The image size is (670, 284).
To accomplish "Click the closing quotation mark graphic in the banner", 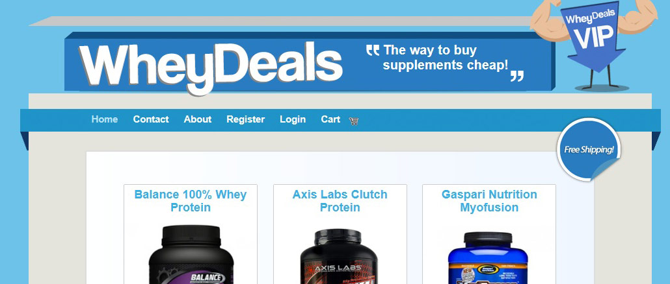I will click(517, 76).
